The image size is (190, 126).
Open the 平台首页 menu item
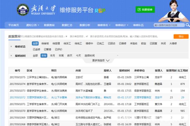[14, 25]
